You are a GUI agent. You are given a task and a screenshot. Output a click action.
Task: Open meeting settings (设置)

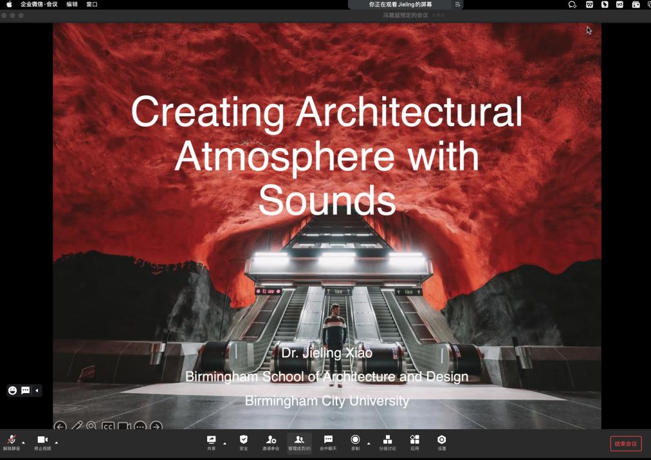442,441
